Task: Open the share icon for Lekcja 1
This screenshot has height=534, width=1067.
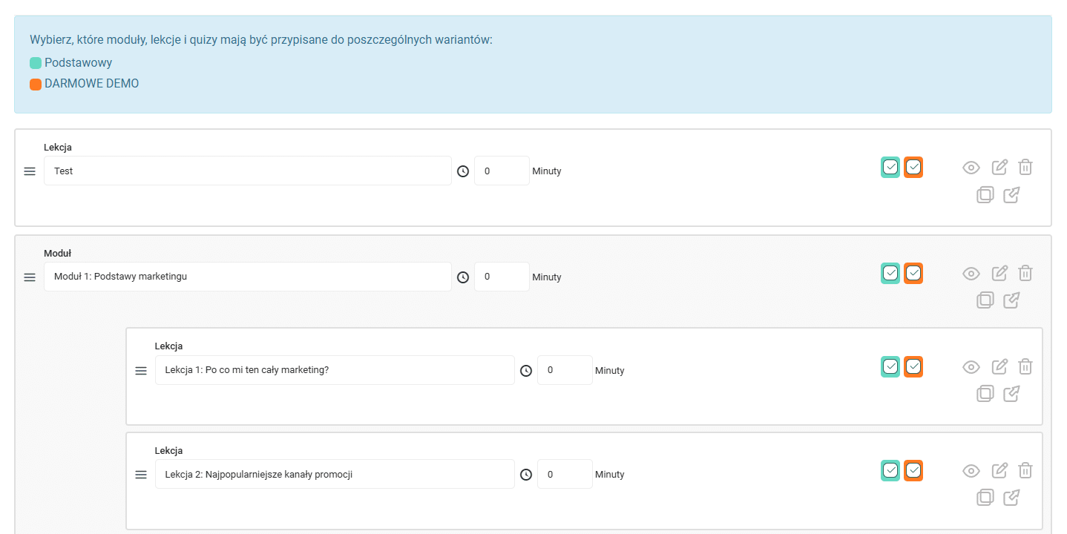Action: (x=1011, y=394)
